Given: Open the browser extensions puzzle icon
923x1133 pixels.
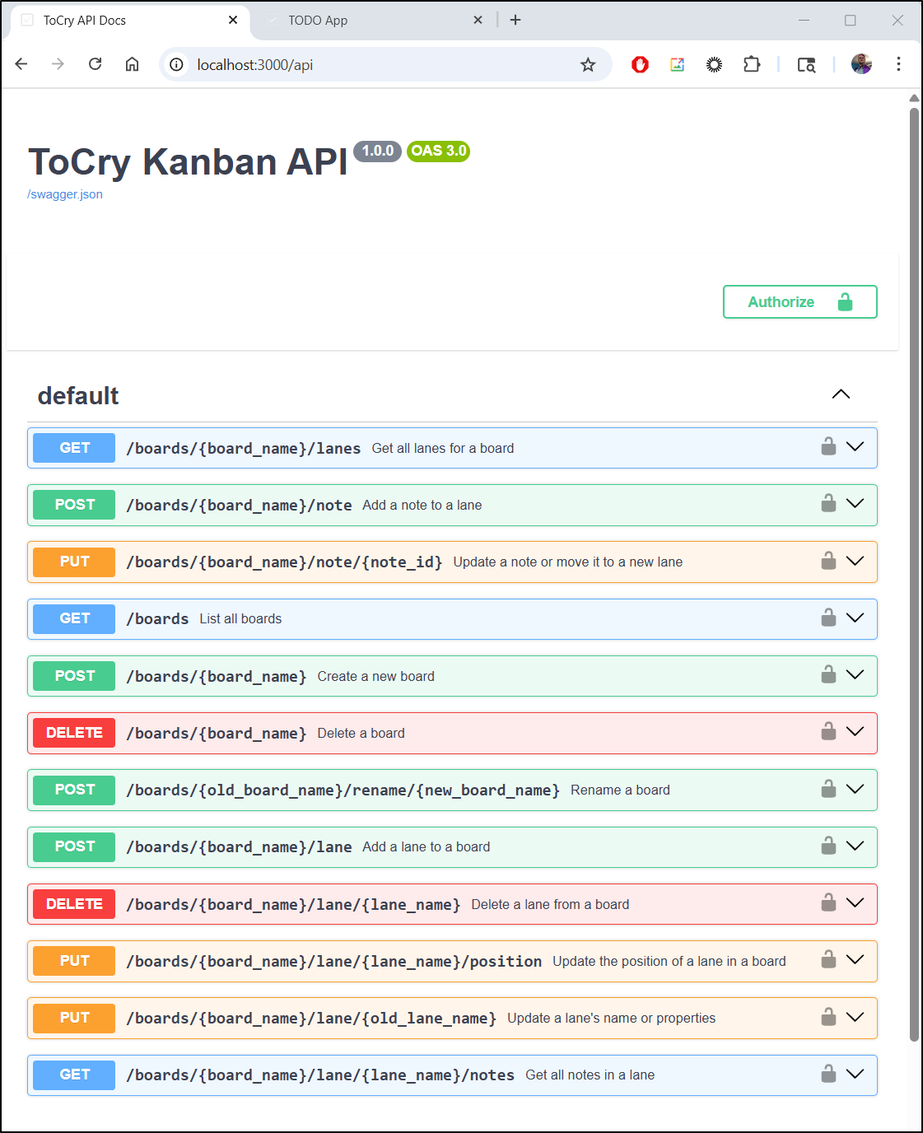Looking at the screenshot, I should click(x=752, y=64).
